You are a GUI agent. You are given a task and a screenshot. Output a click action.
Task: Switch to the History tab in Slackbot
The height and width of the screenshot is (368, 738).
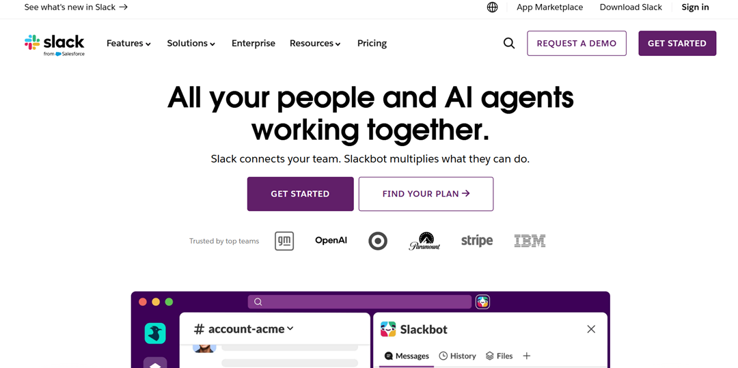tap(457, 356)
